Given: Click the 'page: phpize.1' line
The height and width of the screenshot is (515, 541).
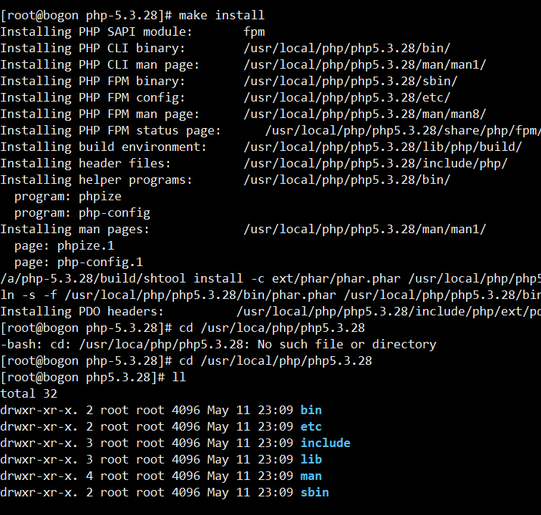Looking at the screenshot, I should 64,245.
